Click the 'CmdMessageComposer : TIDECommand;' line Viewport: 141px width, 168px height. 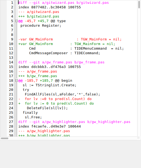64,53
